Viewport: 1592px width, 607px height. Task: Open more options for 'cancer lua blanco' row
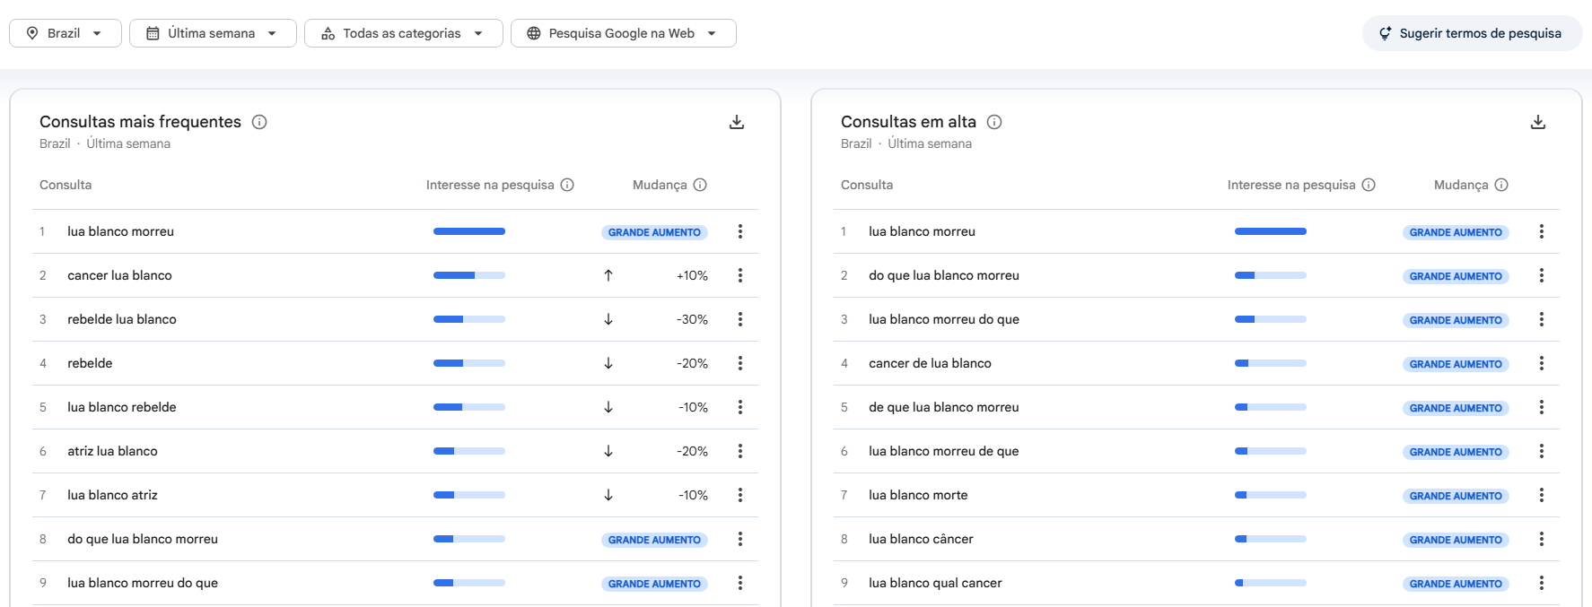[x=740, y=275]
